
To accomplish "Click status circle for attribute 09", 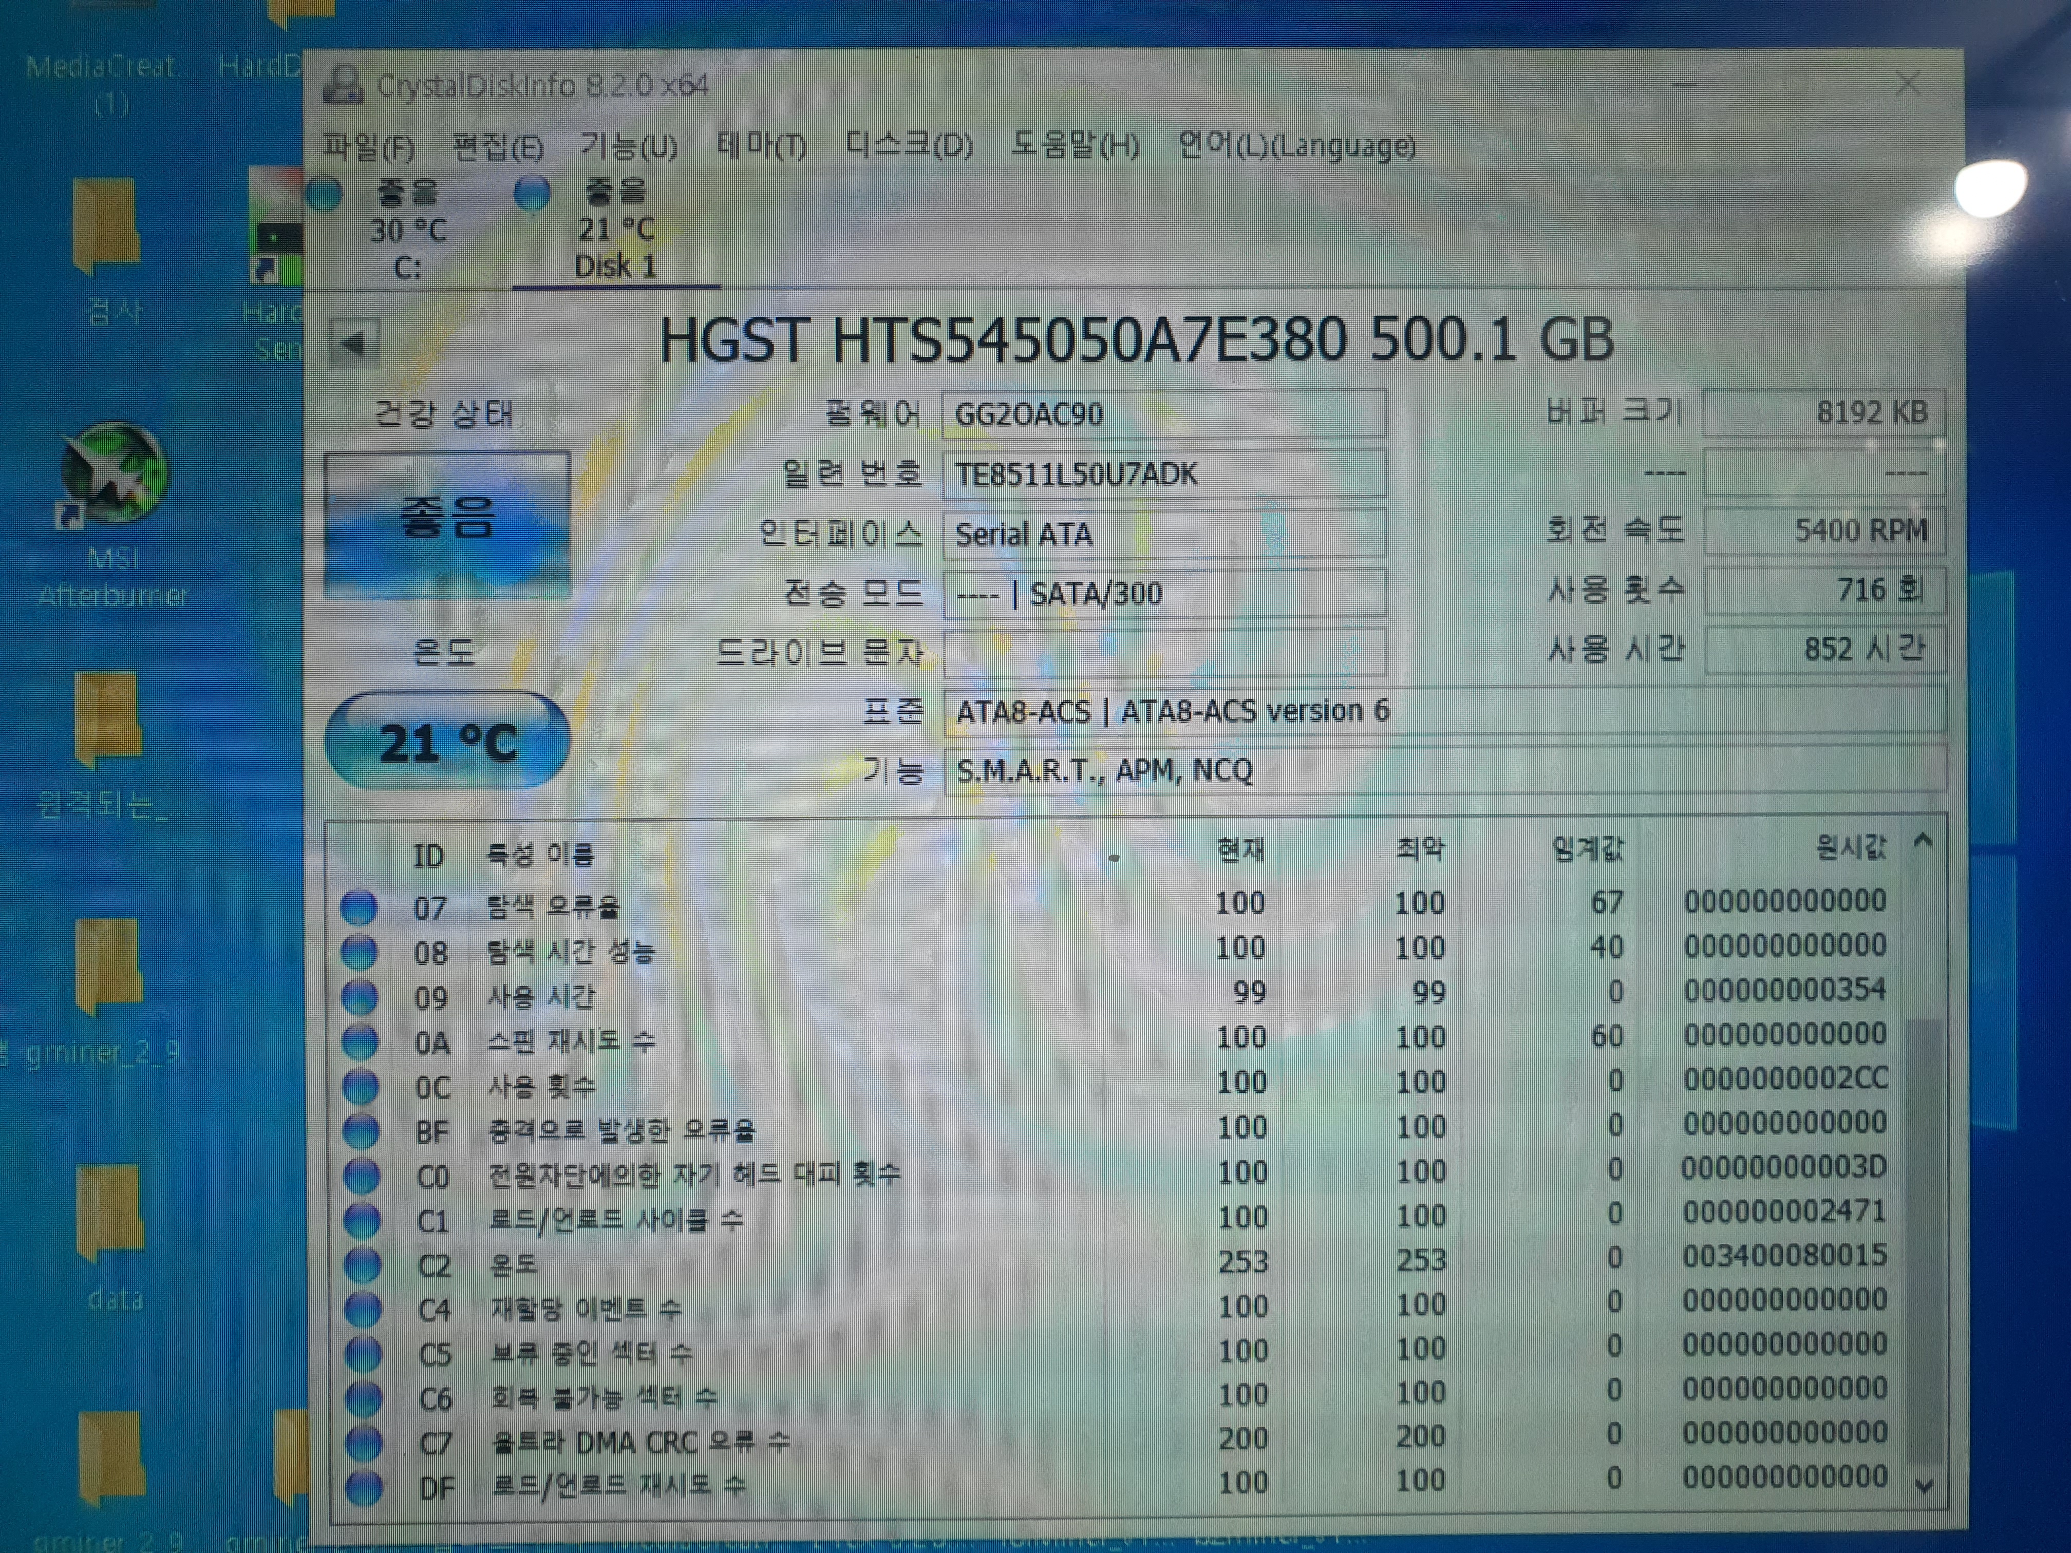I will point(360,997).
